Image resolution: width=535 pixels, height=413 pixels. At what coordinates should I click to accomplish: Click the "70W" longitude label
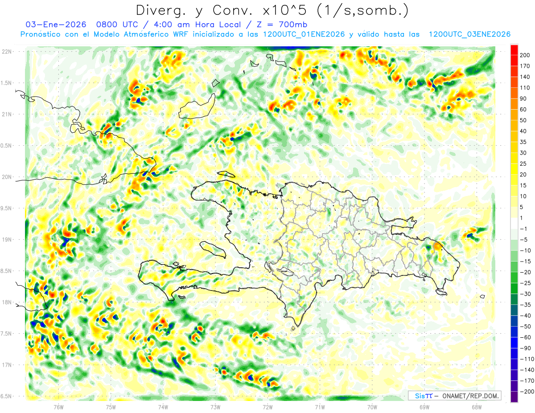372,407
